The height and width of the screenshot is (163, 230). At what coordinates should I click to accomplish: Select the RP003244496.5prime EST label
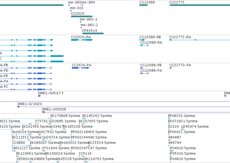pyautogui.click(x=89, y=137)
